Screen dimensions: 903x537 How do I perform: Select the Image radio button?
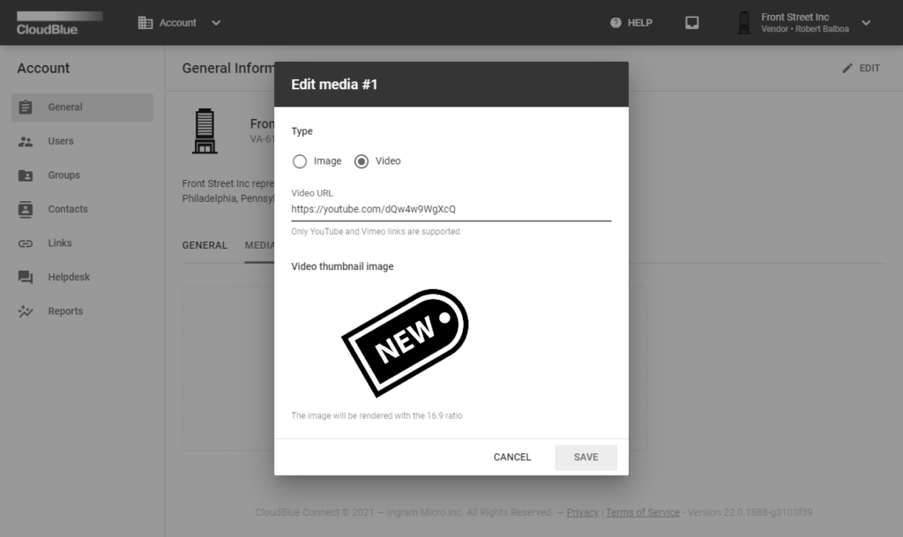click(x=300, y=161)
